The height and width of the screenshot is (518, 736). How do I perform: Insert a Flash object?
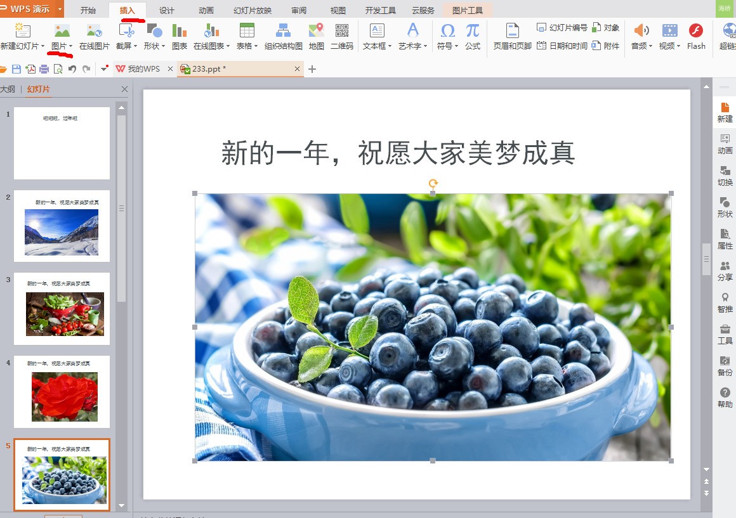pyautogui.click(x=696, y=36)
